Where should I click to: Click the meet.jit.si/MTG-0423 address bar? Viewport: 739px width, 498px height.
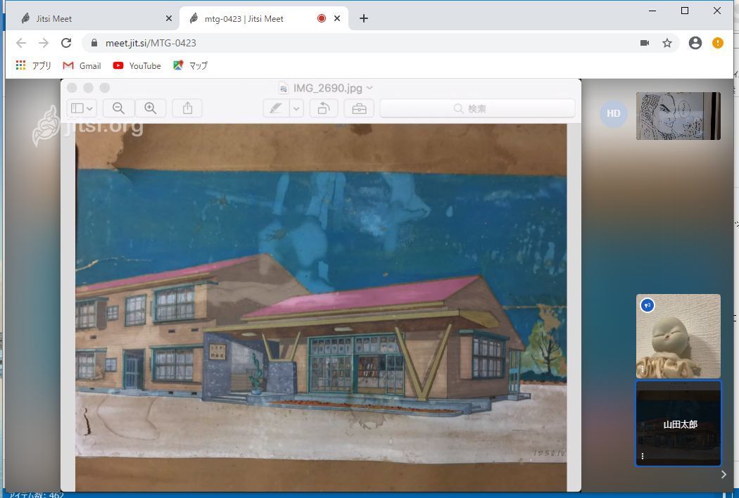[x=380, y=43]
